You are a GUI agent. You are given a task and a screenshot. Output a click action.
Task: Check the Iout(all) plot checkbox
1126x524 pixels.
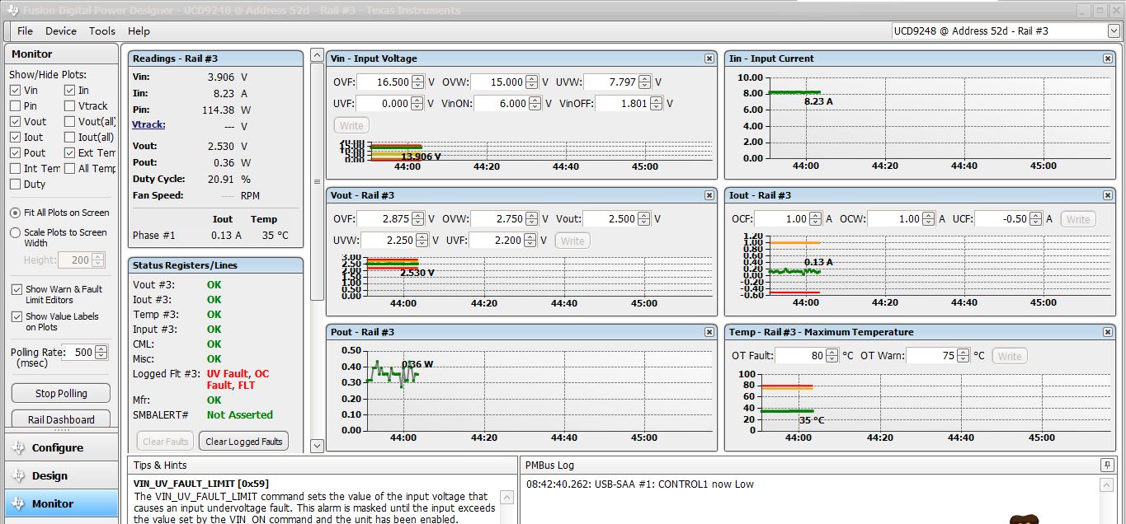[70, 138]
